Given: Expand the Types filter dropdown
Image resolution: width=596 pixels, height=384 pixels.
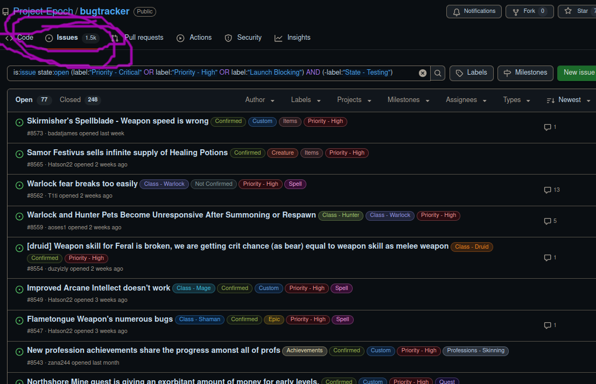Looking at the screenshot, I should tap(516, 100).
